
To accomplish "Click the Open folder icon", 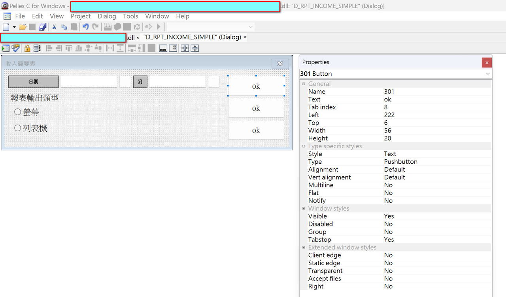I will (x=23, y=27).
